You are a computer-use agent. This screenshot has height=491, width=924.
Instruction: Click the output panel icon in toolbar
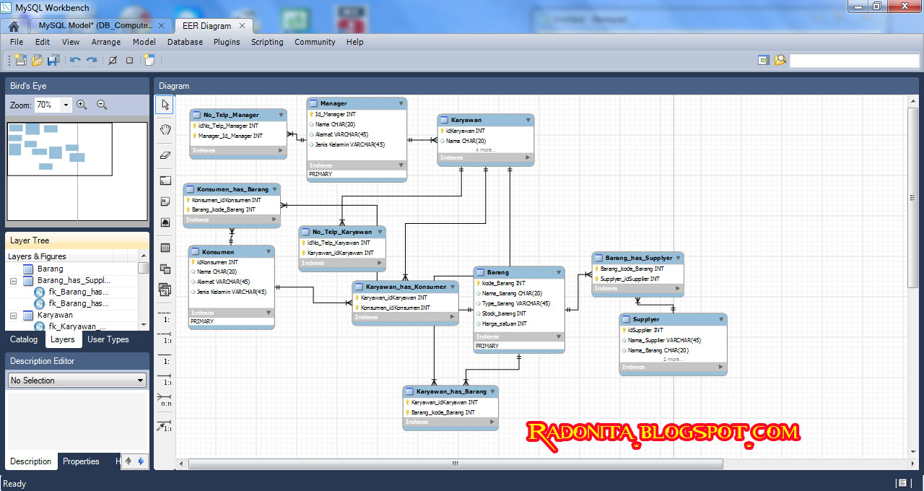[764, 61]
